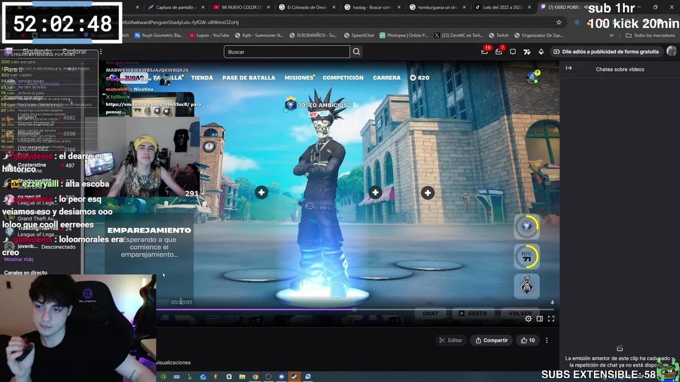
Task: Click Dile adiós a publicidad de forma gratuita
Action: 606,51
